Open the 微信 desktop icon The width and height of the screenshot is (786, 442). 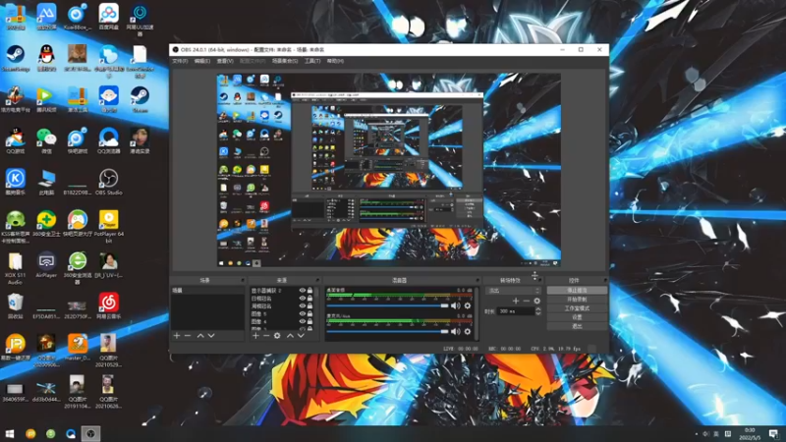(46, 140)
